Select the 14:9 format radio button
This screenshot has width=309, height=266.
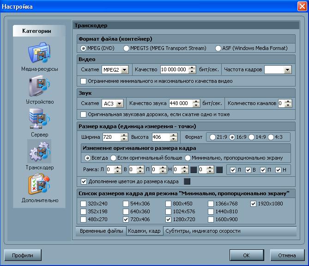(251, 137)
